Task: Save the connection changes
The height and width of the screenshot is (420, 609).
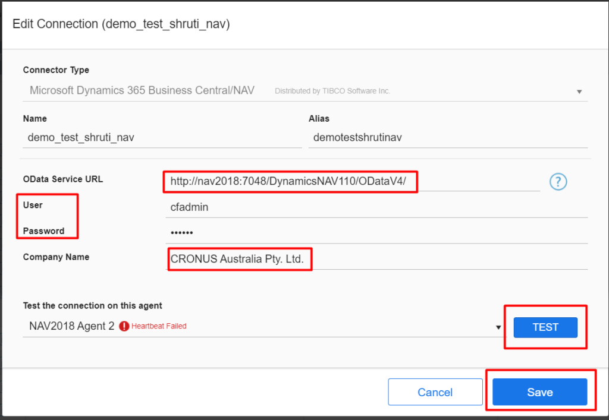Action: point(540,392)
